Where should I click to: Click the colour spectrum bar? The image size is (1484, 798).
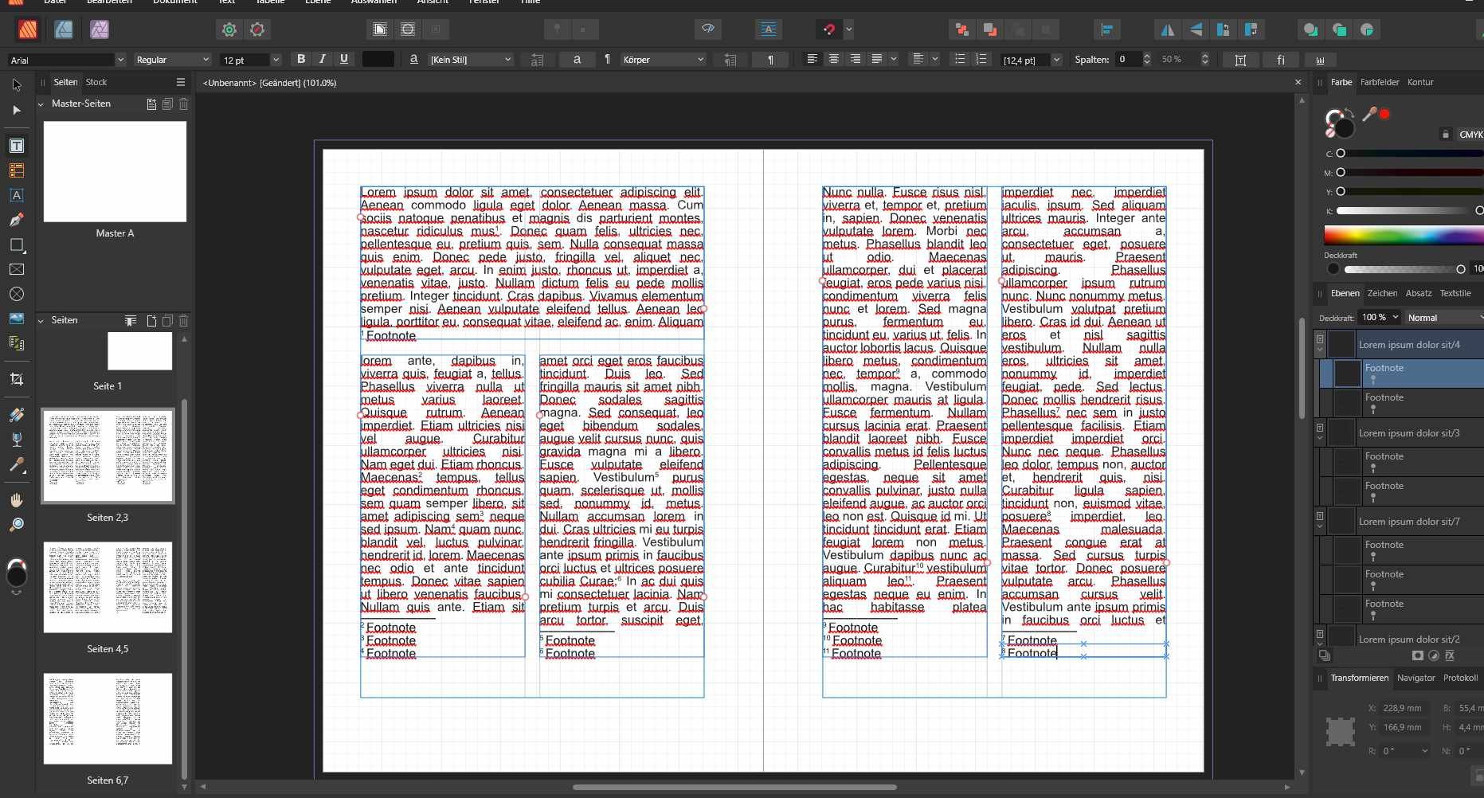[1404, 235]
